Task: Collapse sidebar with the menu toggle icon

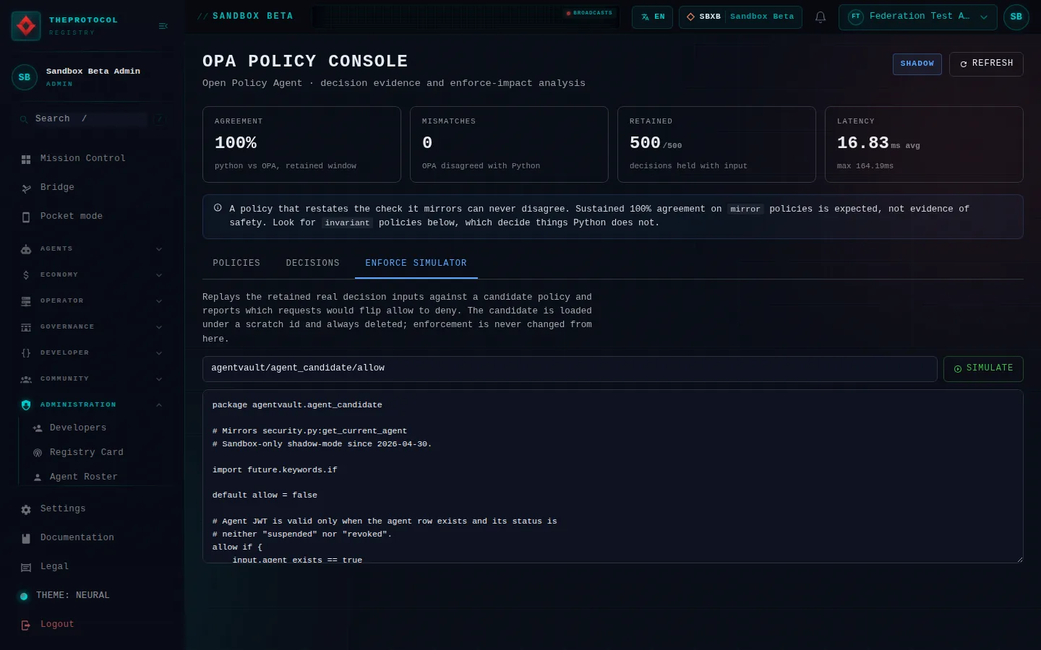Action: point(163,26)
